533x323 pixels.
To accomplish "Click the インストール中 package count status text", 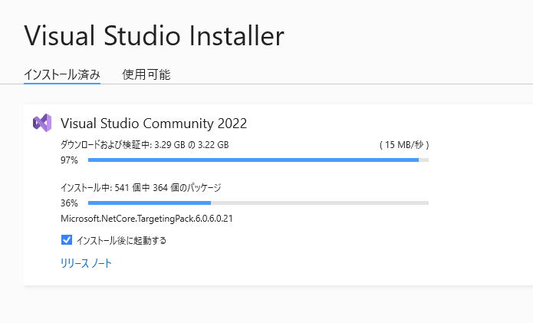I will click(x=84, y=187).
